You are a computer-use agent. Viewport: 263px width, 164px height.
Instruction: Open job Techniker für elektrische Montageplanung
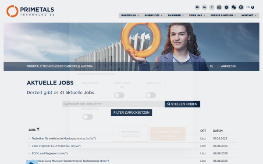pyautogui.click(x=64, y=139)
